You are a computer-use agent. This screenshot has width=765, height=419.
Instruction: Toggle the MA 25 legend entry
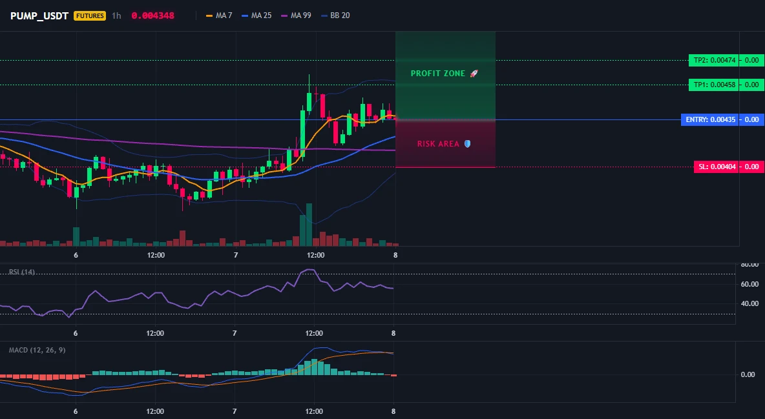click(x=256, y=15)
